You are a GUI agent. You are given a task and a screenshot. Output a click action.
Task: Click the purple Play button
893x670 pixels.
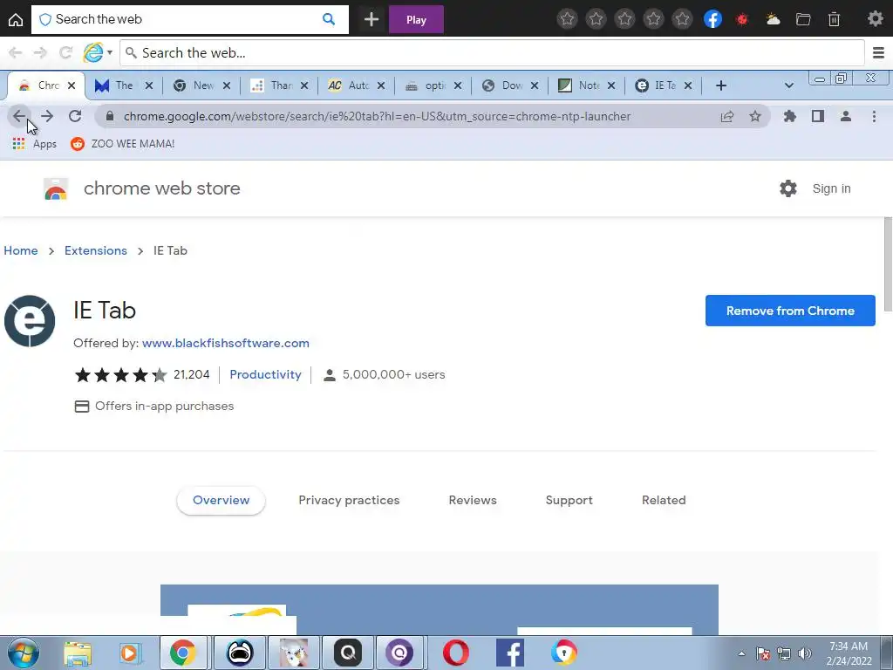(x=416, y=19)
